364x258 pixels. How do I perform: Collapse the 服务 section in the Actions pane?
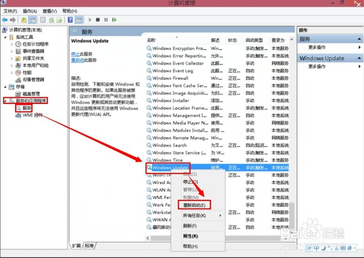pos(359,39)
